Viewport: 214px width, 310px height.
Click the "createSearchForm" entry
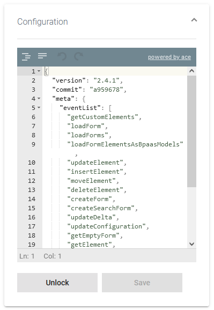(x=102, y=208)
